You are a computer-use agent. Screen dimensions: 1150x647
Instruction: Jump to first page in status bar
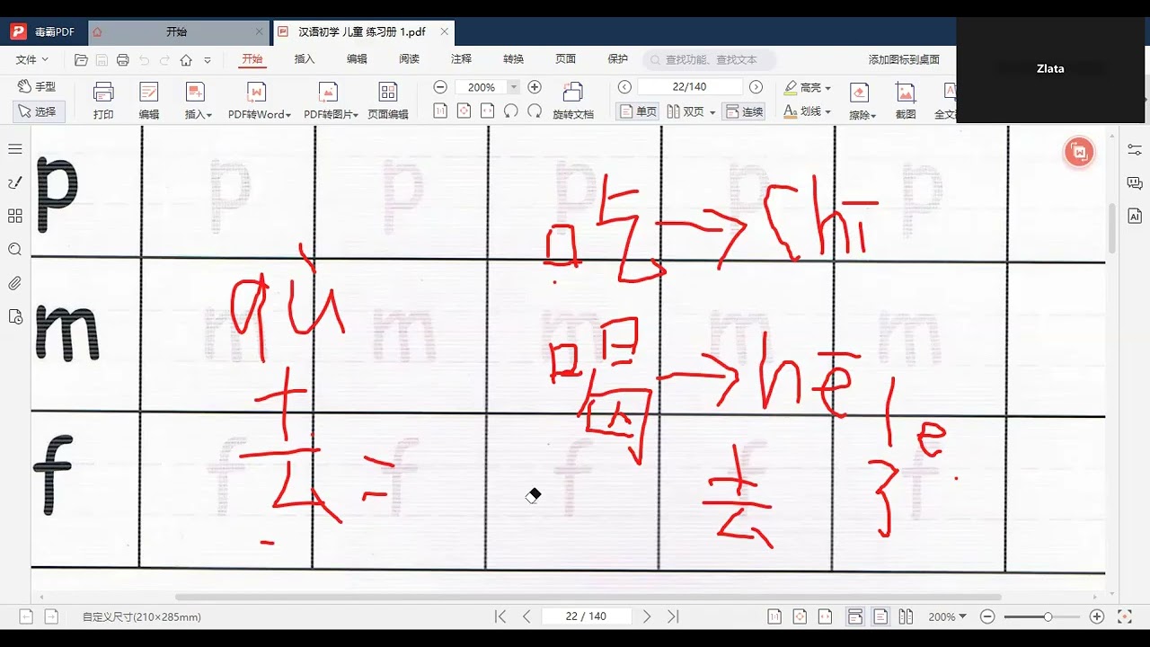(x=500, y=616)
